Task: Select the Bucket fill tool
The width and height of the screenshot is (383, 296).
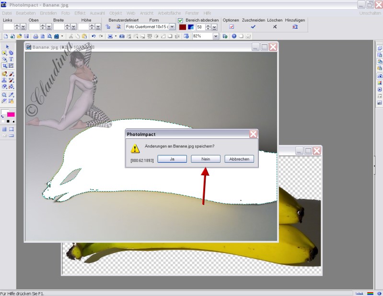Action: [11, 86]
